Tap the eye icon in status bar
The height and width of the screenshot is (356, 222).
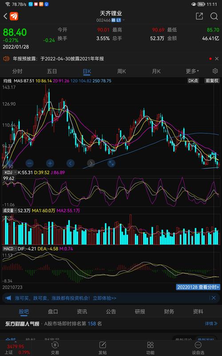(x=194, y=4)
